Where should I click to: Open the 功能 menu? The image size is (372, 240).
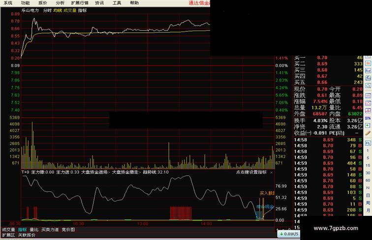(x=25, y=3)
